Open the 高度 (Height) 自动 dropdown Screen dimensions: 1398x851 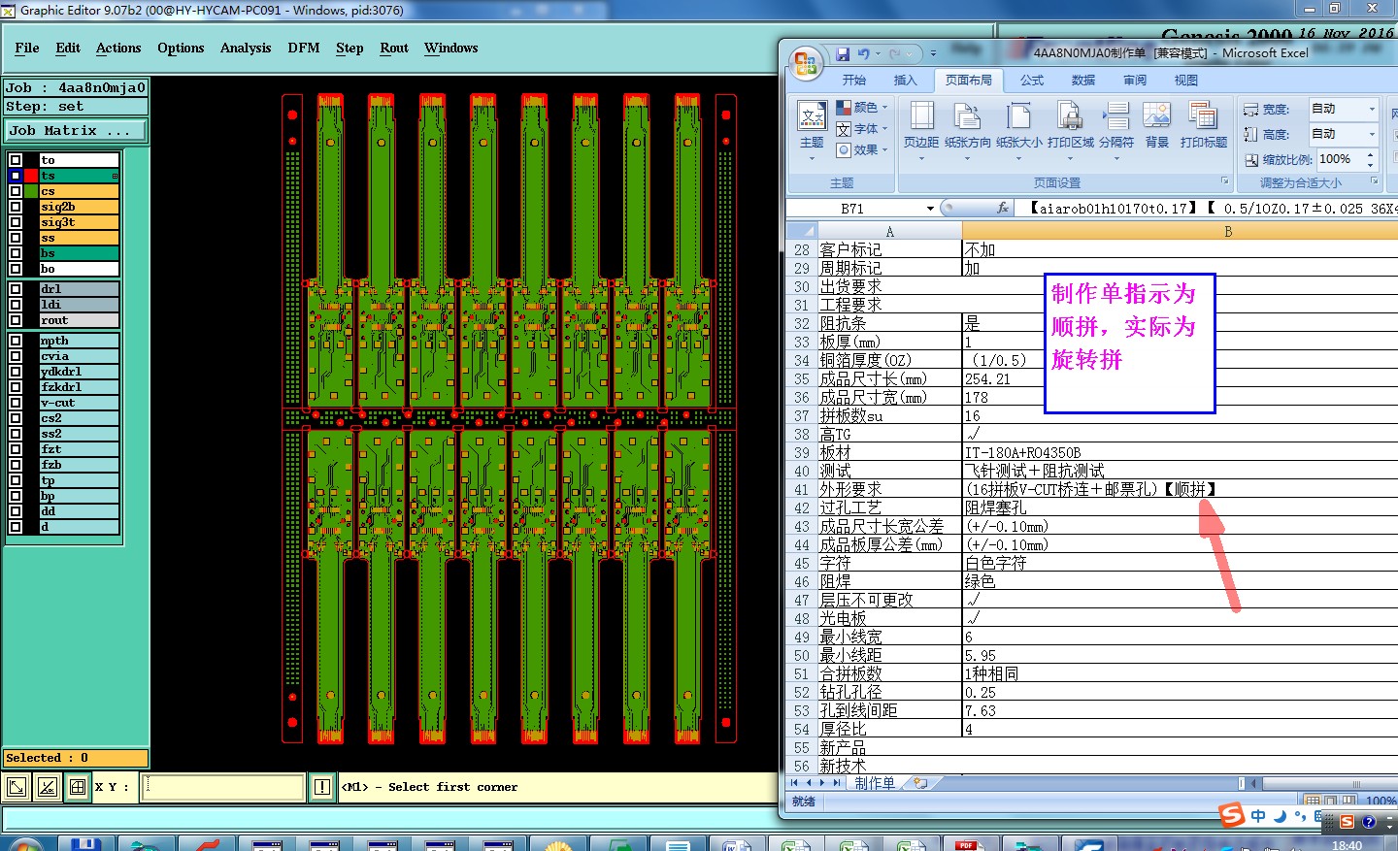1372,134
